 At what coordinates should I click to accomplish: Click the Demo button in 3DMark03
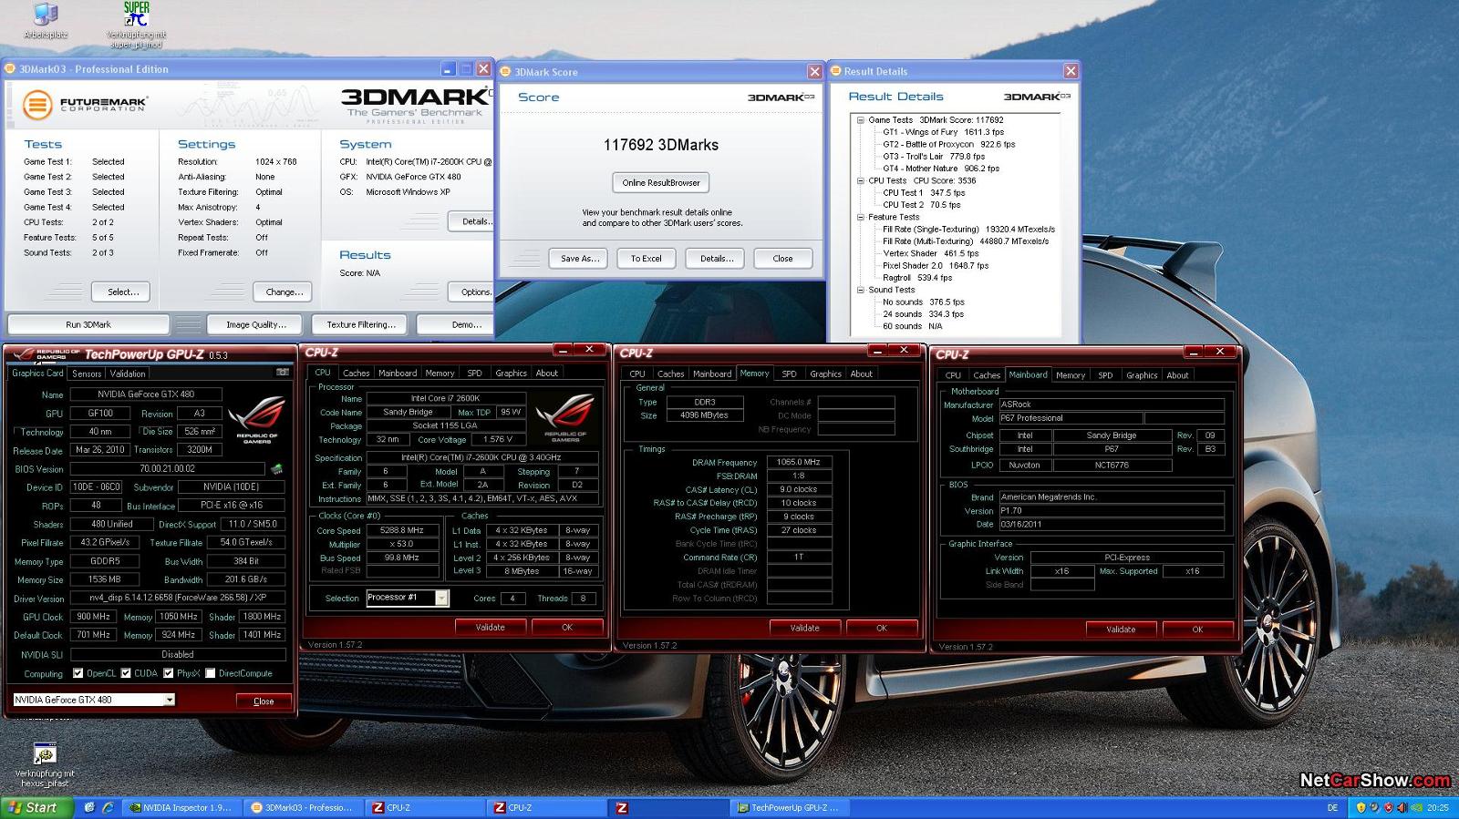tap(457, 324)
